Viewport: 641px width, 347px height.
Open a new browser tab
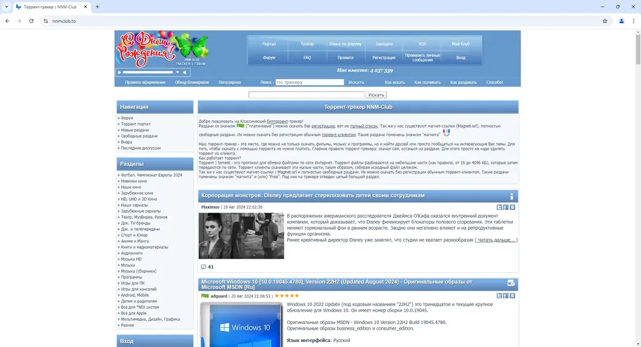(x=97, y=6)
